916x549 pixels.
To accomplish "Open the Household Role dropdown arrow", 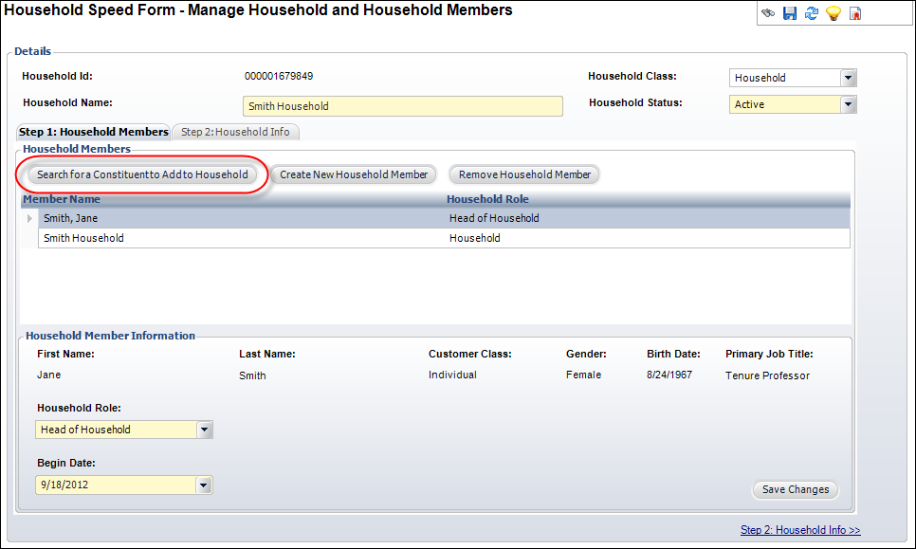I will coord(204,430).
